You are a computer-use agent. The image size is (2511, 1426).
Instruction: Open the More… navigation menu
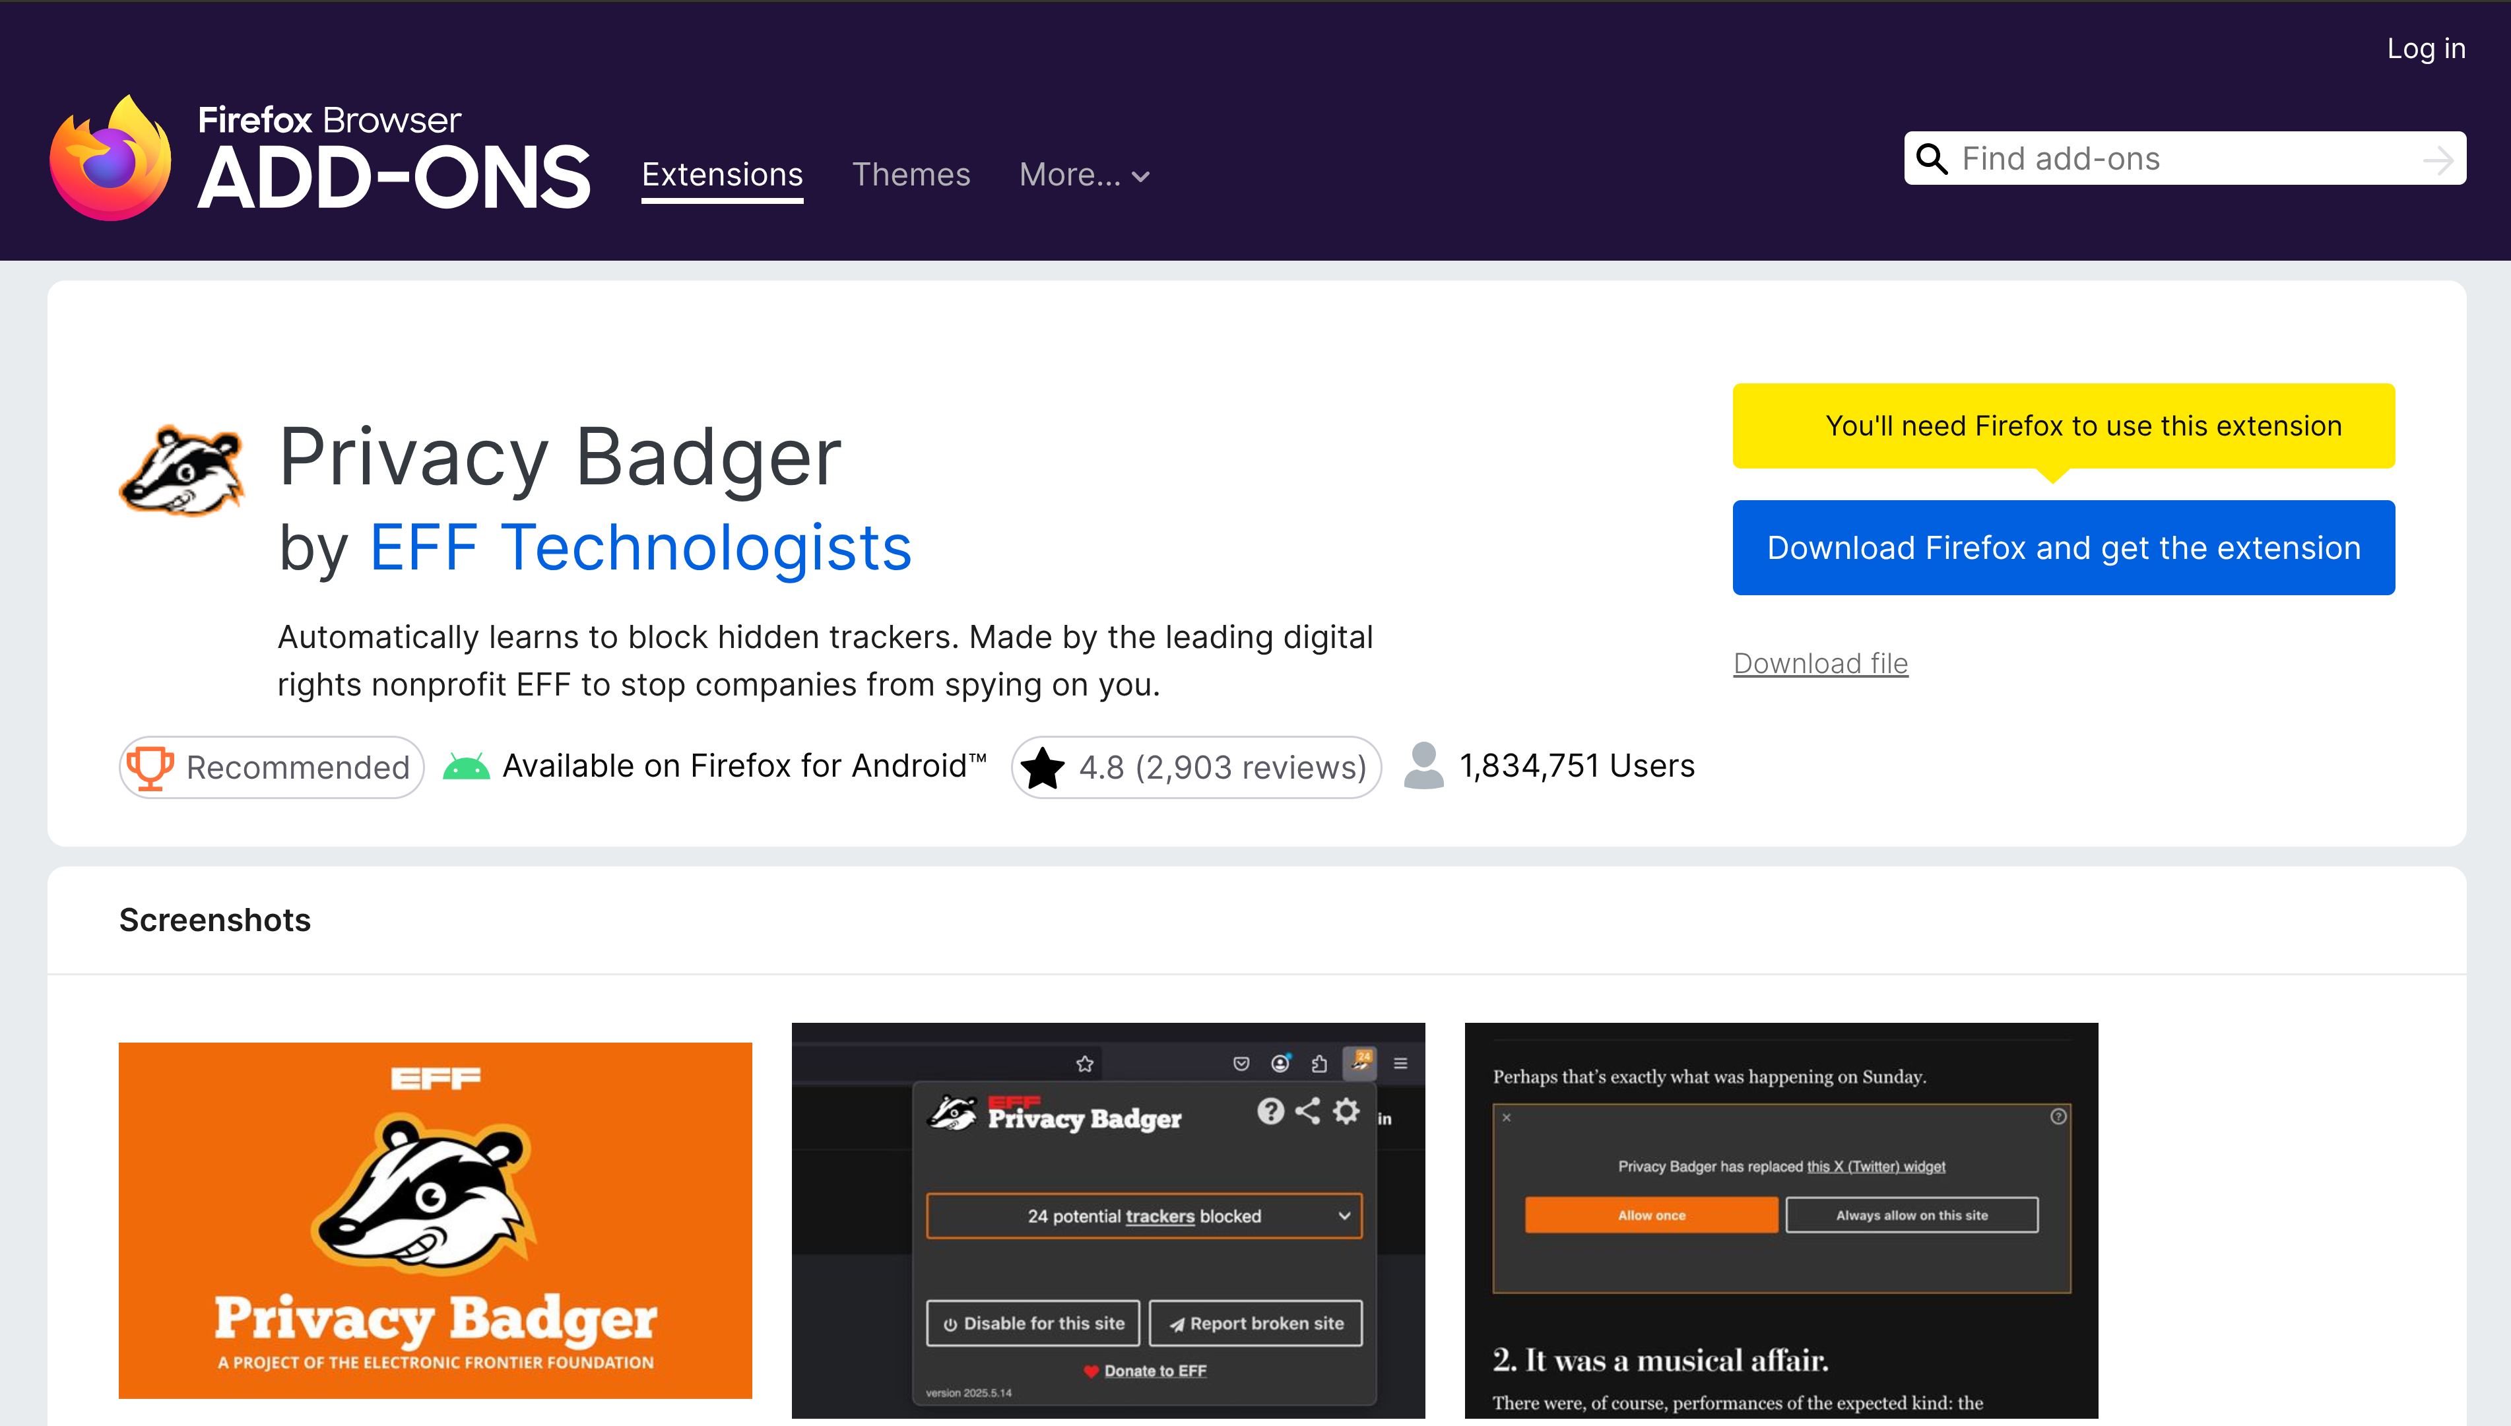pyautogui.click(x=1084, y=174)
